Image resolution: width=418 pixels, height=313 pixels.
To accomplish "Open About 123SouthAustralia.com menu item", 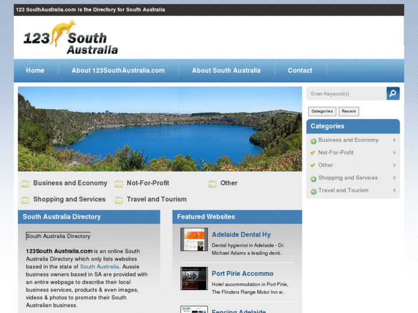I will (x=118, y=71).
